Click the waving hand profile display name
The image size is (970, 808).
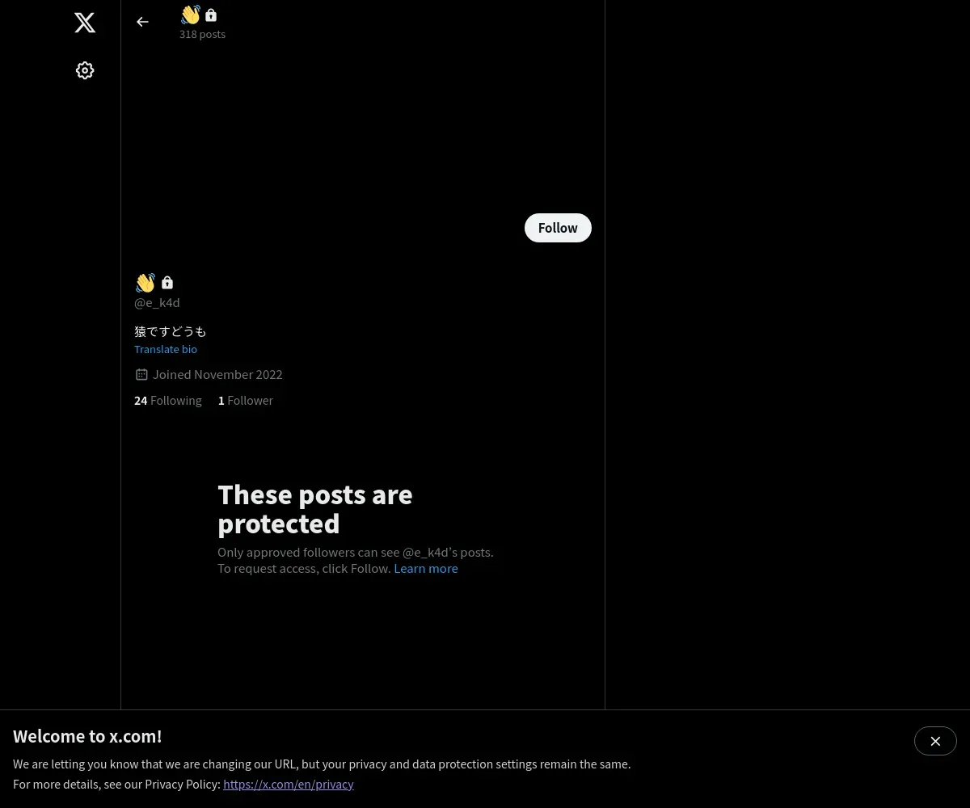[x=145, y=282]
